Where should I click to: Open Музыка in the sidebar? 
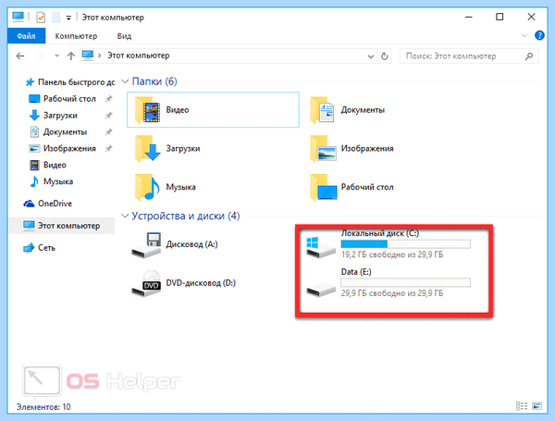coord(51,181)
